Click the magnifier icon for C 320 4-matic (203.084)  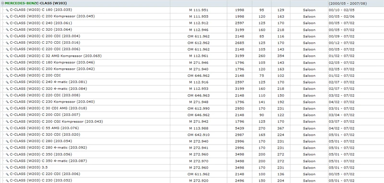coord(7,89)
